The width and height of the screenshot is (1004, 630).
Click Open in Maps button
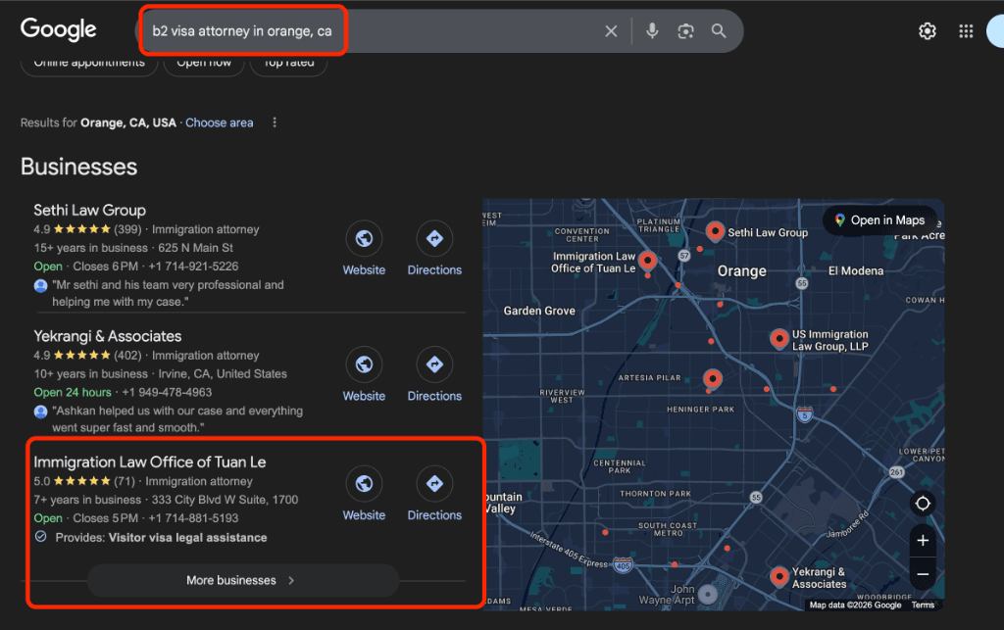tap(880, 220)
